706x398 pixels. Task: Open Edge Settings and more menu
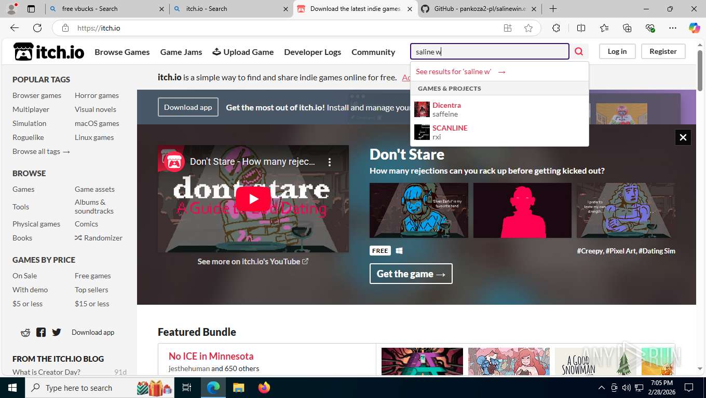[x=673, y=28]
